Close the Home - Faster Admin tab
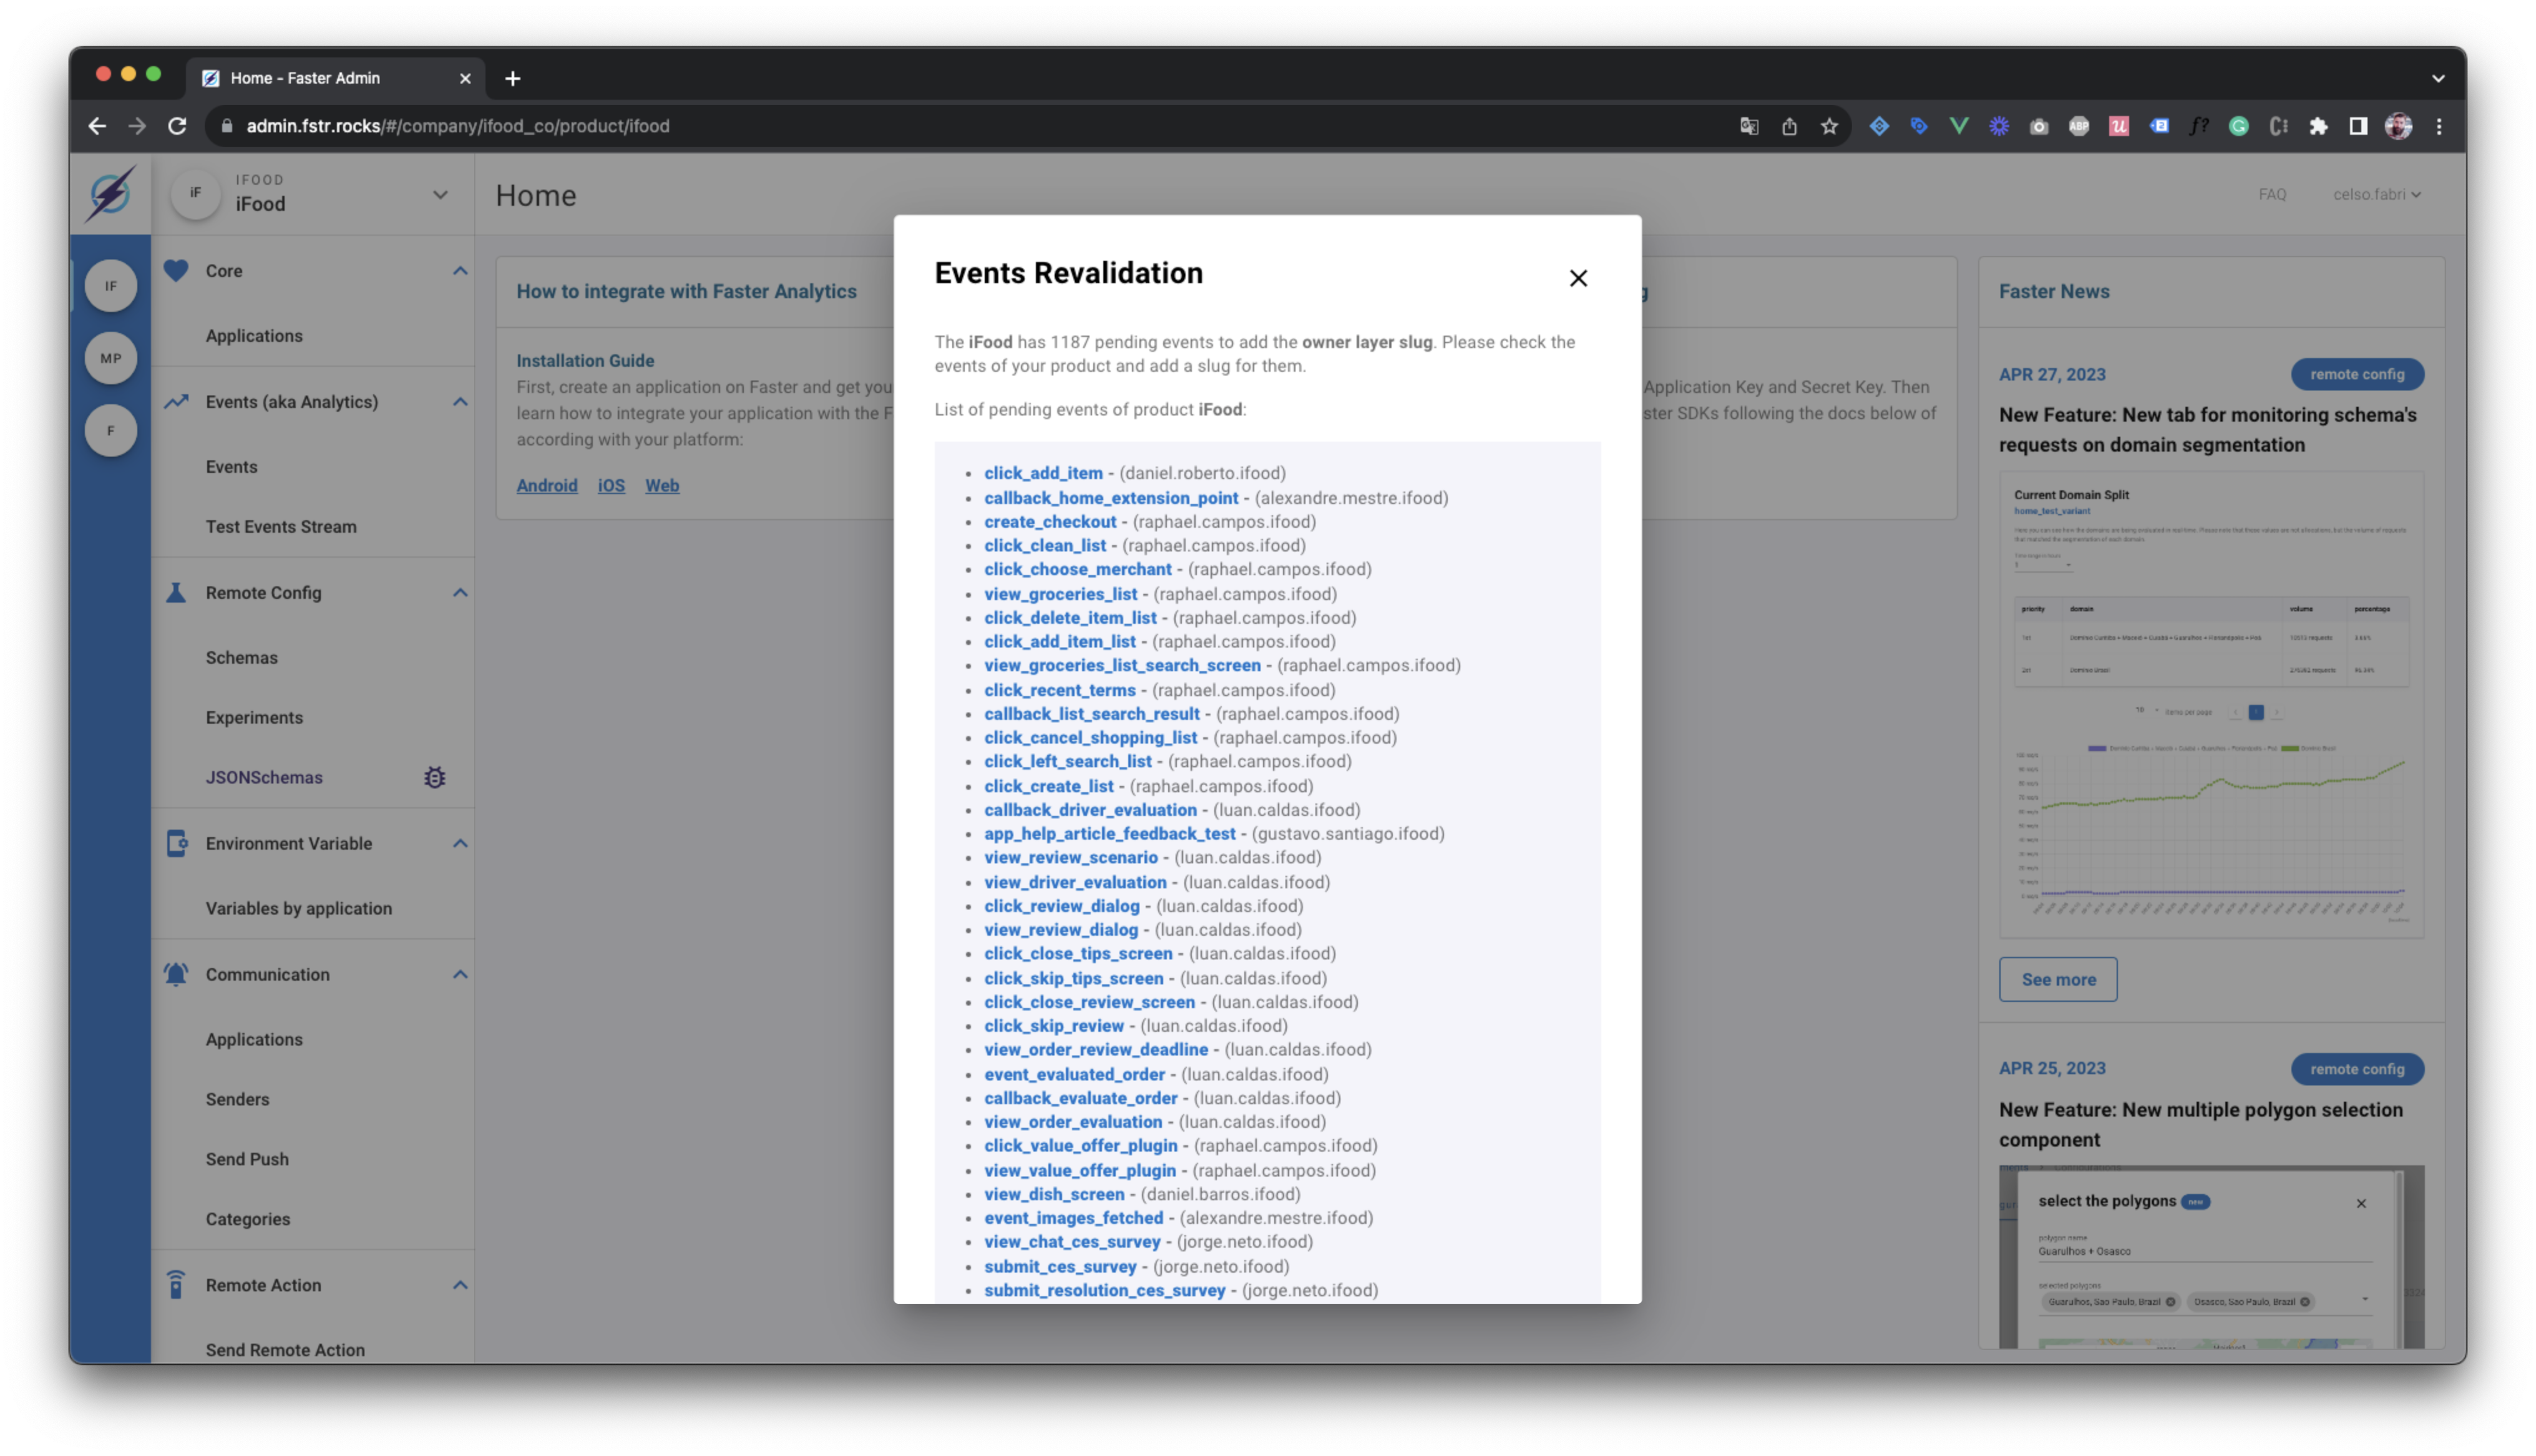Viewport: 2536px width, 1456px height. click(465, 78)
